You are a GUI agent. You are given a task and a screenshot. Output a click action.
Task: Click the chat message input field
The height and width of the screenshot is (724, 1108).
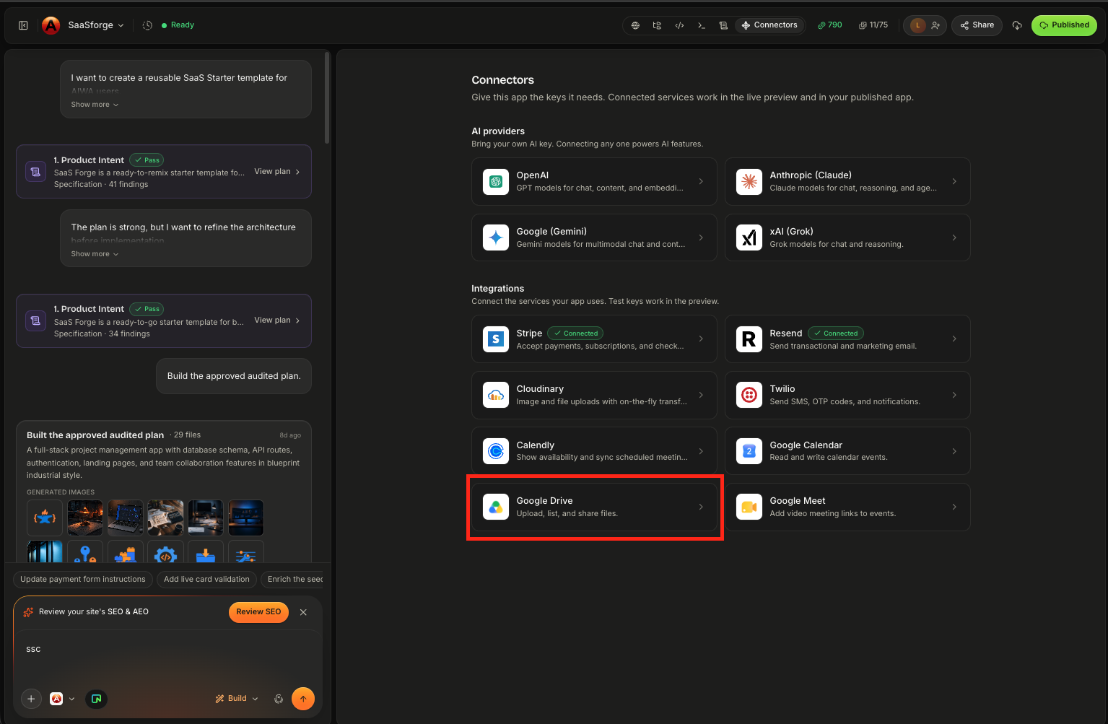[x=167, y=657]
